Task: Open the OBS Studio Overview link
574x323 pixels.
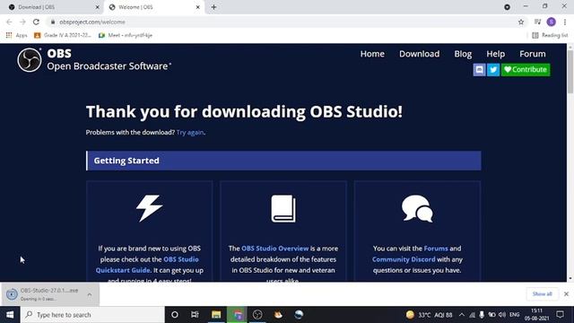Action: (275, 249)
